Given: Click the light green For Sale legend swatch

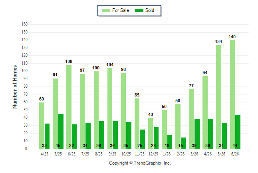Looking at the screenshot, I should 106,10.
